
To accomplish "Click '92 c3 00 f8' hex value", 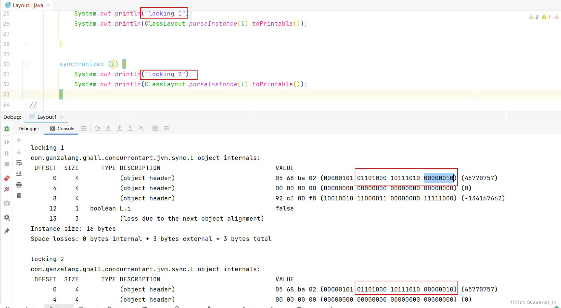I will (x=296, y=198).
